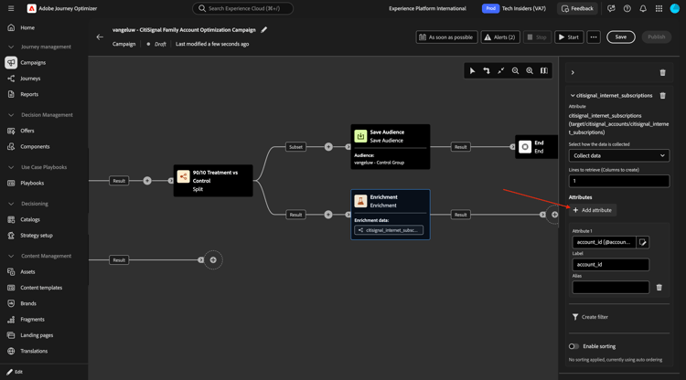Viewport: 686px width, 380px height.
Task: Select the 90/10 Treatment vs Control split icon
Action: [x=183, y=176]
